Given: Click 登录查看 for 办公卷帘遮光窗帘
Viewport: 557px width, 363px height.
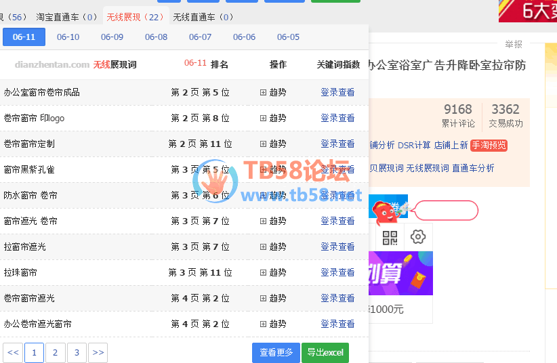Looking at the screenshot, I should [338, 324].
